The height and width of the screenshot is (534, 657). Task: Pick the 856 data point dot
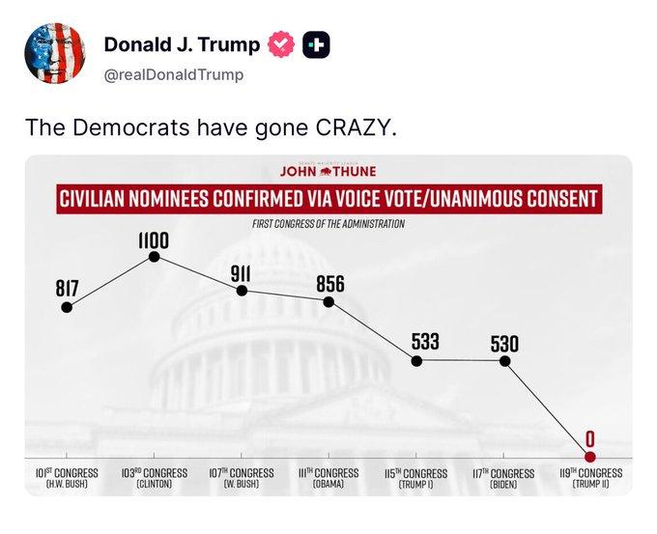point(329,302)
